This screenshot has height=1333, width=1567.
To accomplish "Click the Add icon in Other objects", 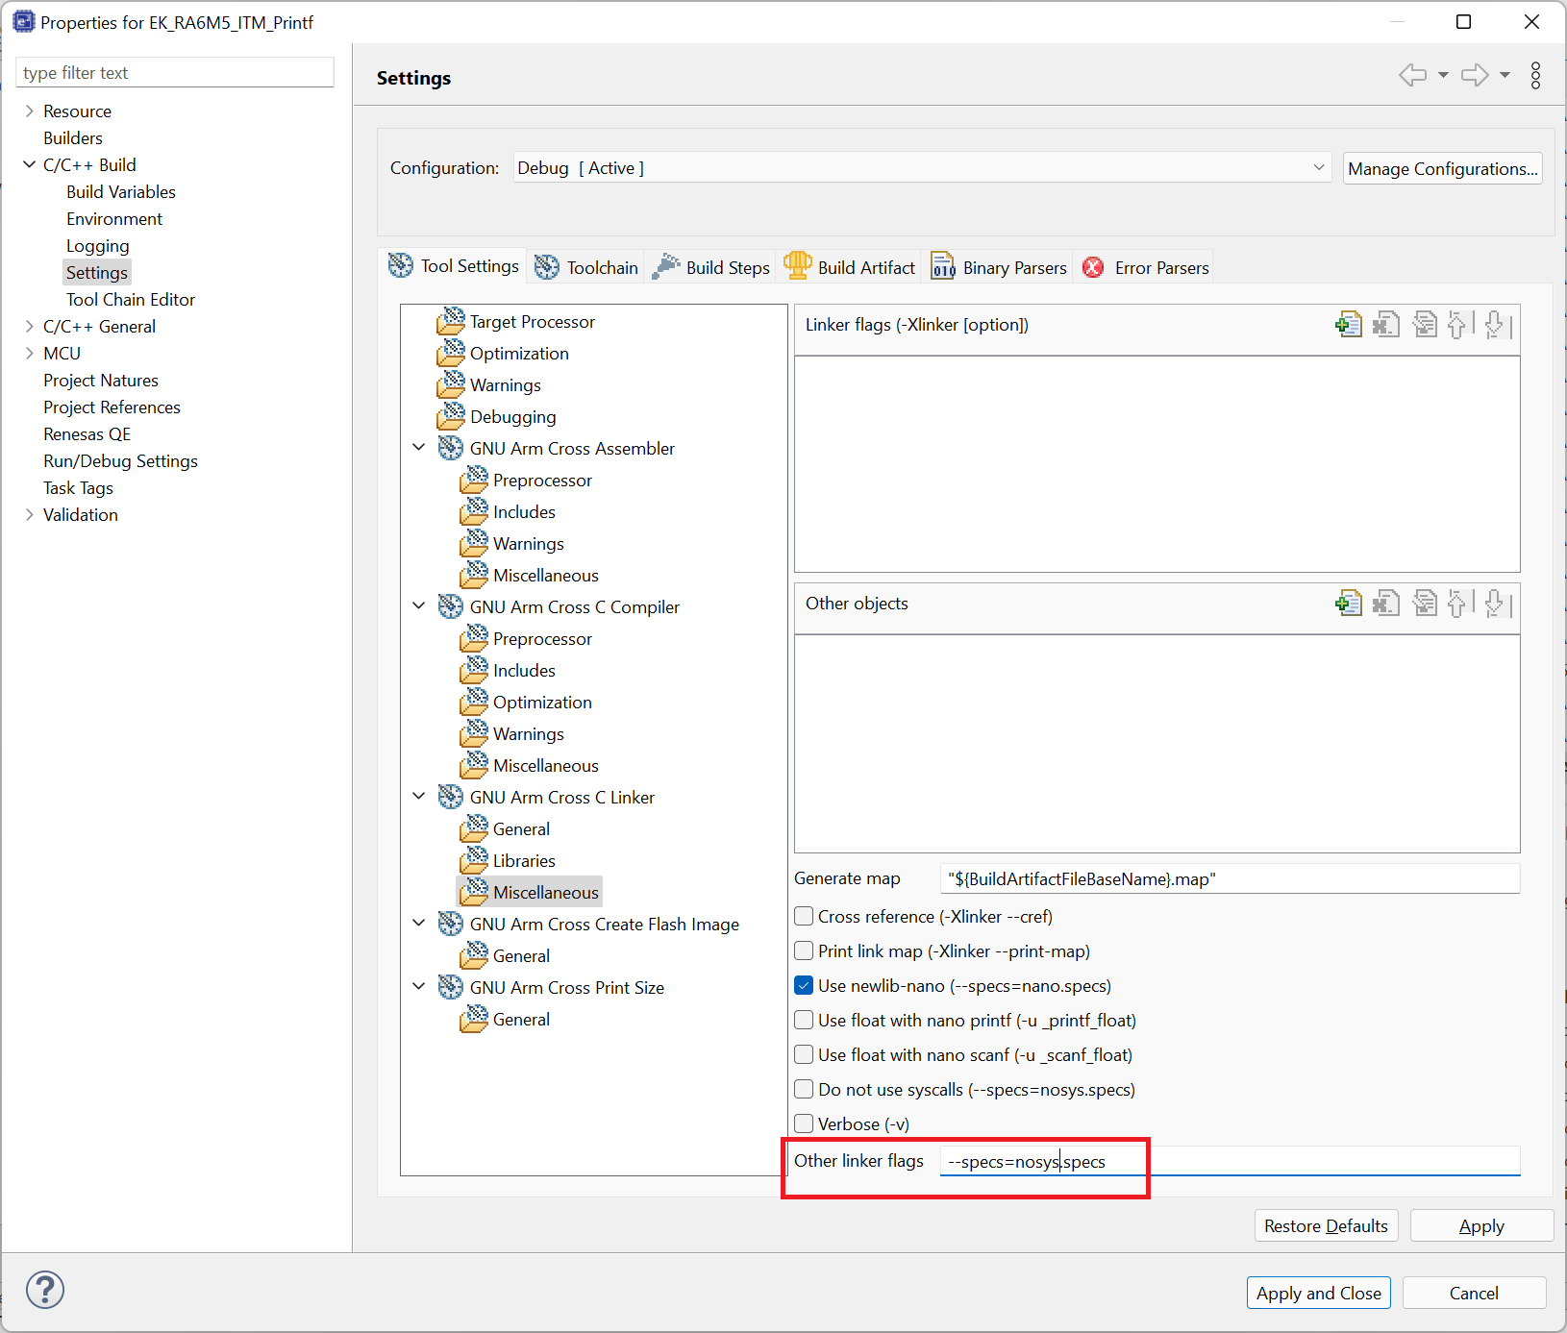I will pyautogui.click(x=1349, y=604).
